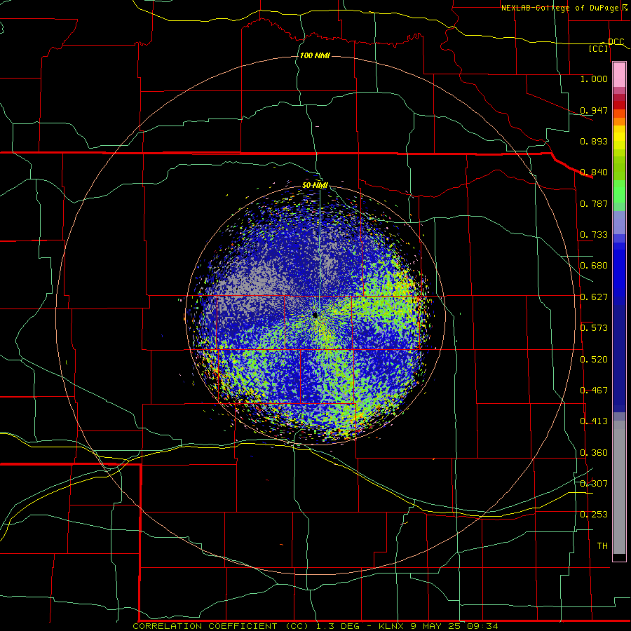Click the 1.3 DEG elevation text in caption
Screen dimensions: 631x631
tap(337, 626)
